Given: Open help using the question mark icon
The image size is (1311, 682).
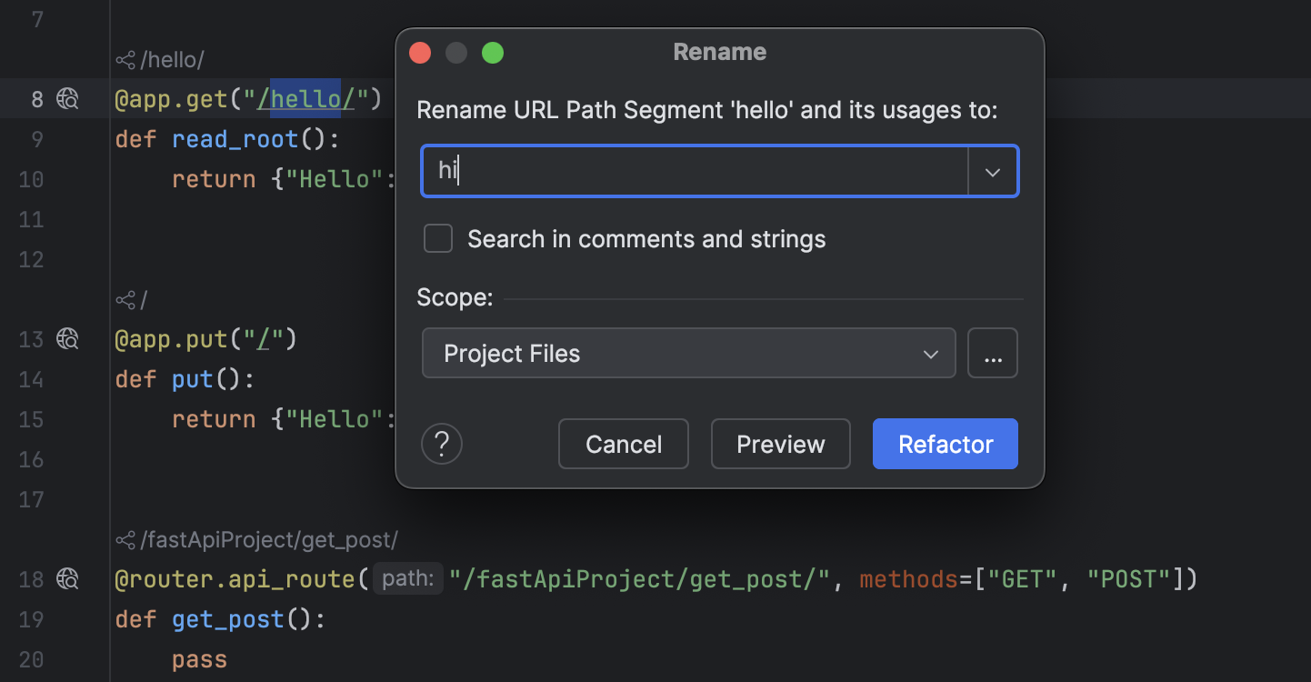Looking at the screenshot, I should (x=442, y=444).
